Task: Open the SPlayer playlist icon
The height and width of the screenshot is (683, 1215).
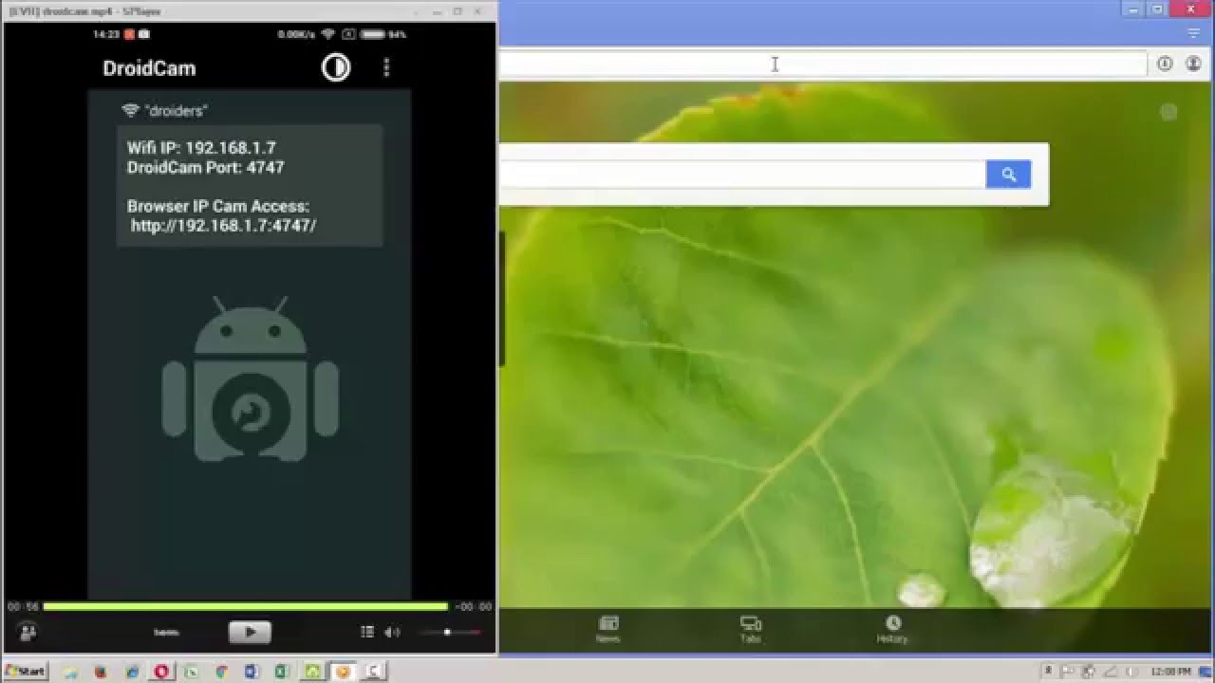Action: pyautogui.click(x=367, y=632)
